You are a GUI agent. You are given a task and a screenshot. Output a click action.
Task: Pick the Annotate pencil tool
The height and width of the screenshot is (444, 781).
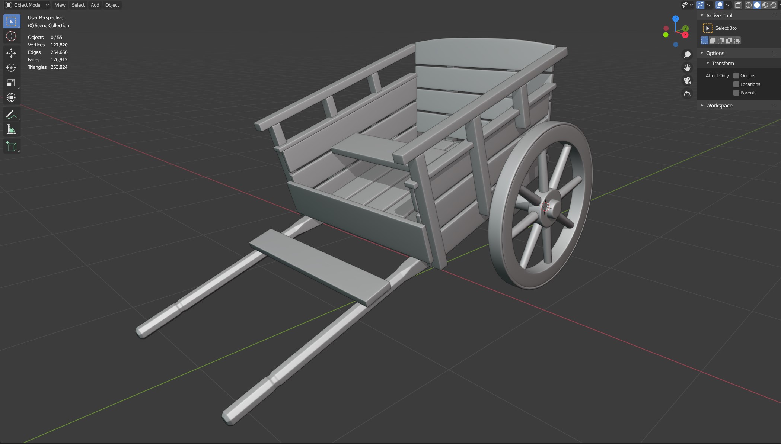click(x=11, y=115)
